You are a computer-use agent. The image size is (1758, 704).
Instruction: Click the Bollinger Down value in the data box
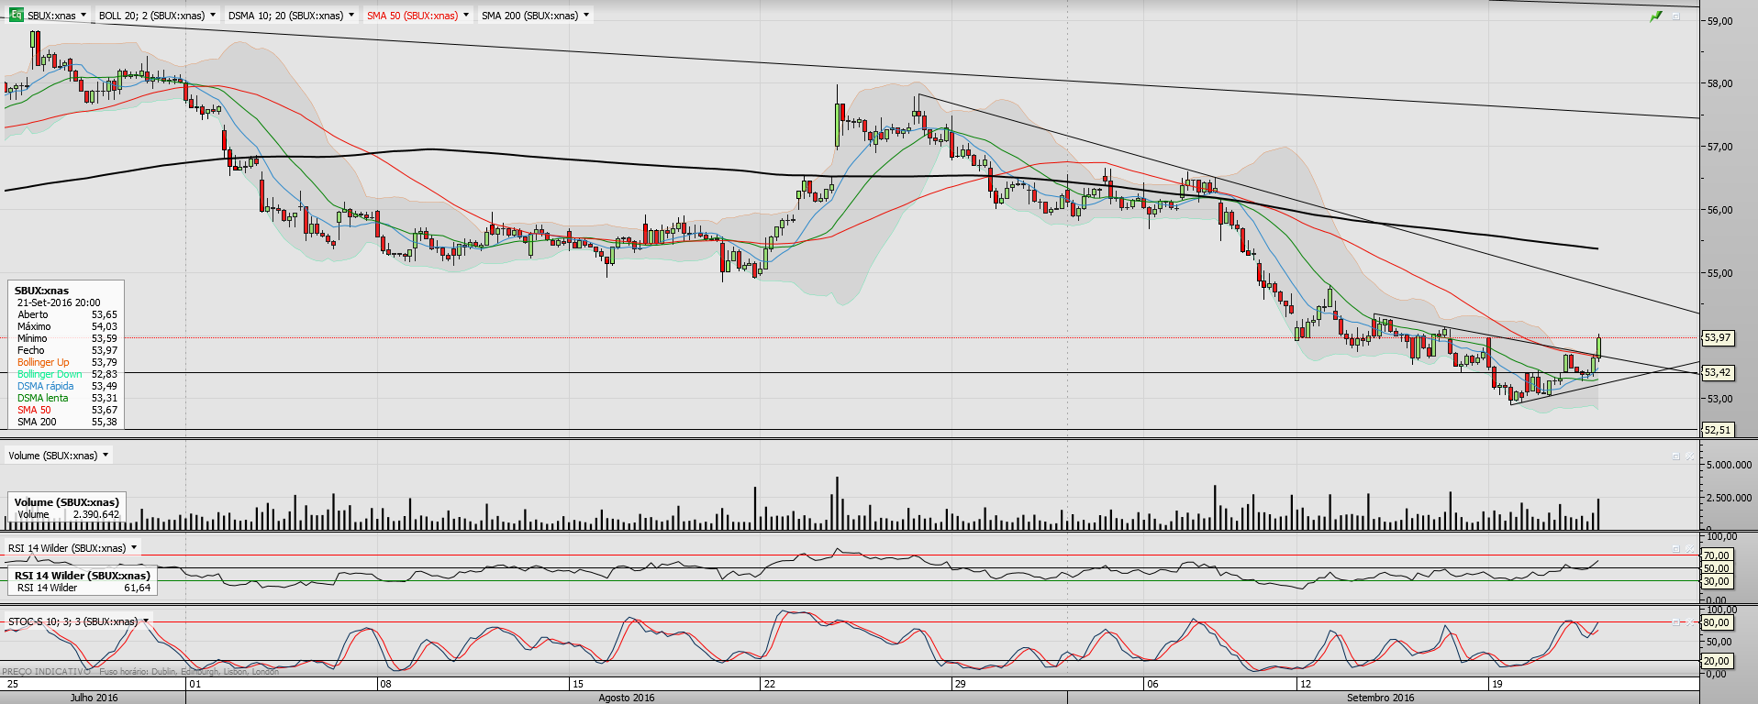[x=104, y=374]
